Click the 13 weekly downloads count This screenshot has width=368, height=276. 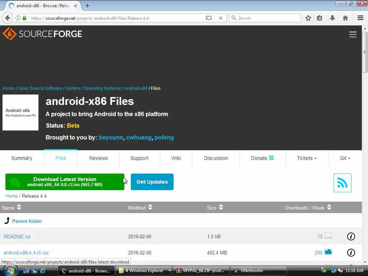320,236
